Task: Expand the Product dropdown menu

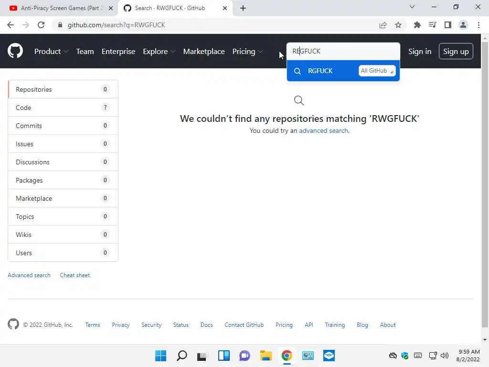Action: tap(51, 51)
